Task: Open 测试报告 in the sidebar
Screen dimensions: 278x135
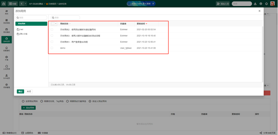Action: click(x=6, y=21)
